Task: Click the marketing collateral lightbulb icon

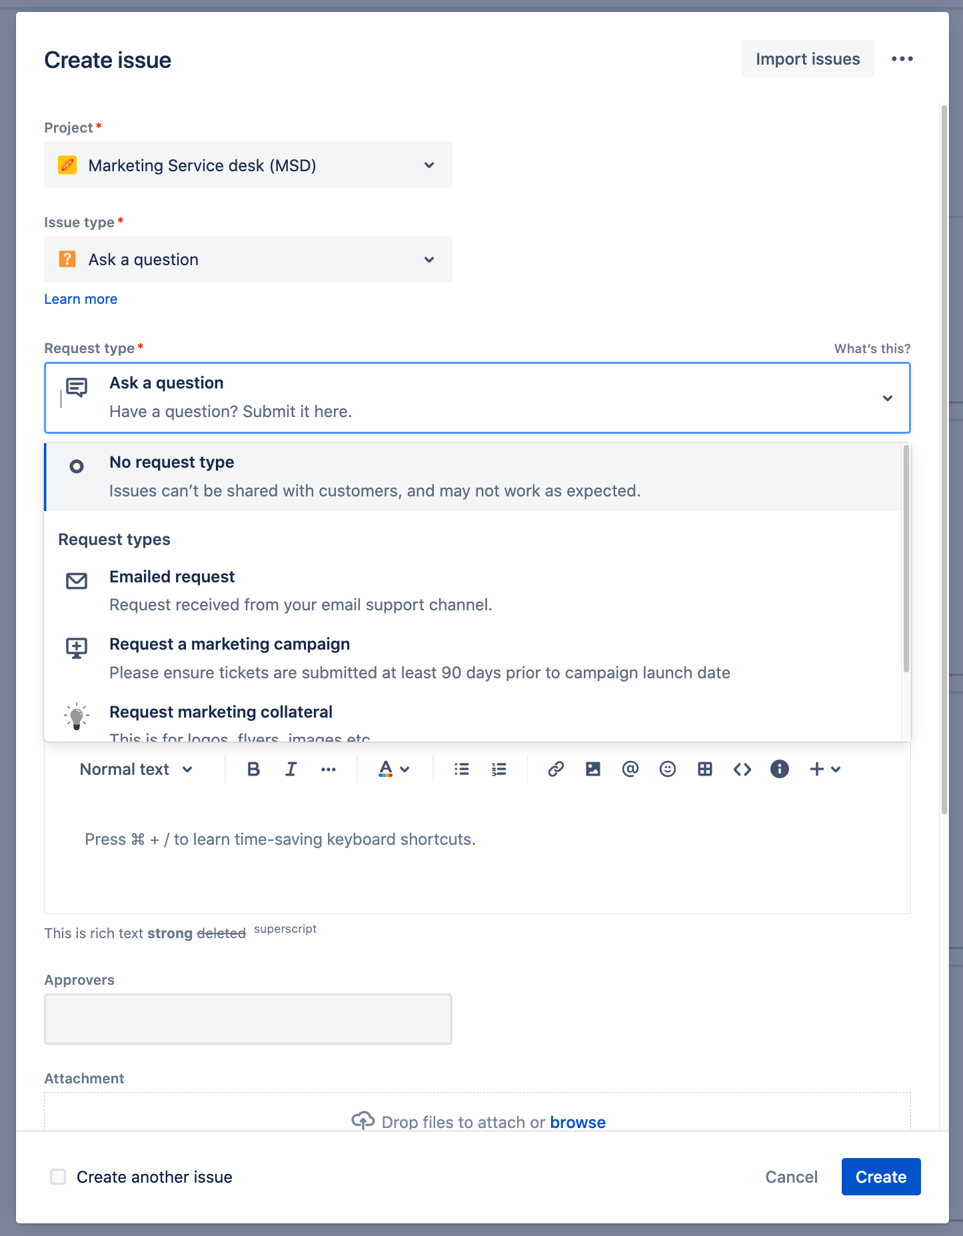Action: point(77,716)
